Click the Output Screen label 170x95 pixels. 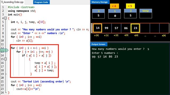point(99,44)
